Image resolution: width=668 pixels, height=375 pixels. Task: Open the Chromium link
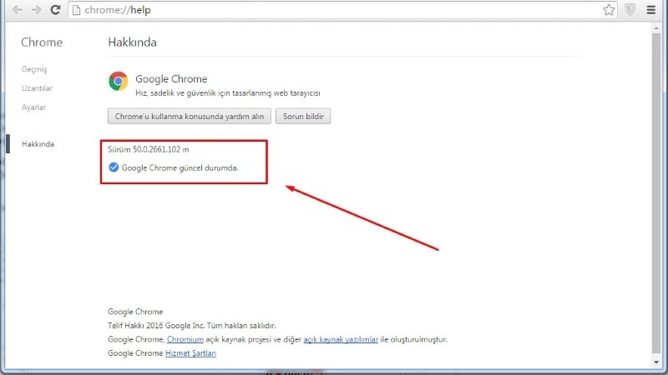(x=185, y=339)
